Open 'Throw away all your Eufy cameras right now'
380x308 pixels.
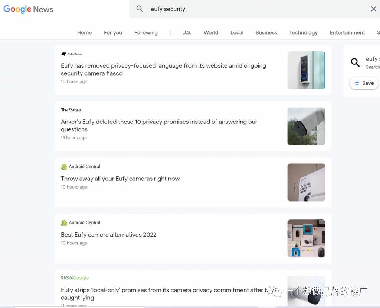point(120,179)
